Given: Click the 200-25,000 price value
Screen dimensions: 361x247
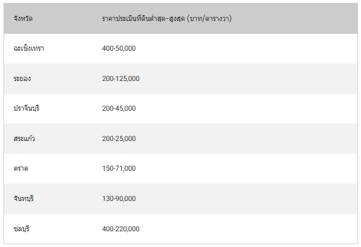Looking at the screenshot, I should pos(119,139).
